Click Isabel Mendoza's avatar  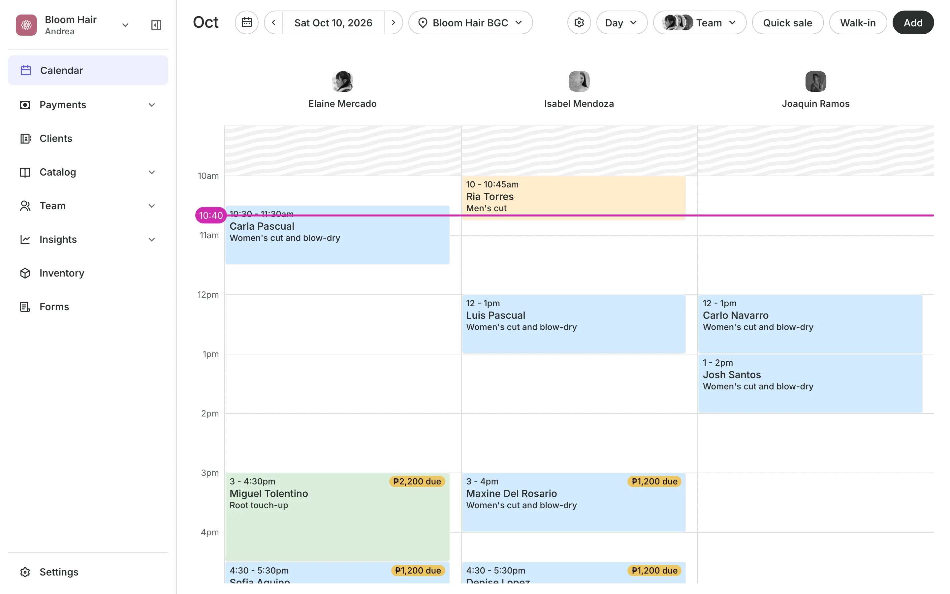point(579,81)
